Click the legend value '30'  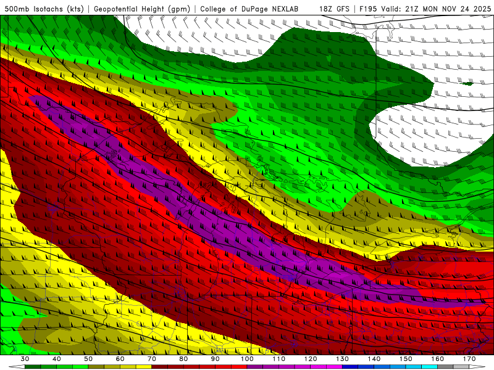[x=25, y=359]
